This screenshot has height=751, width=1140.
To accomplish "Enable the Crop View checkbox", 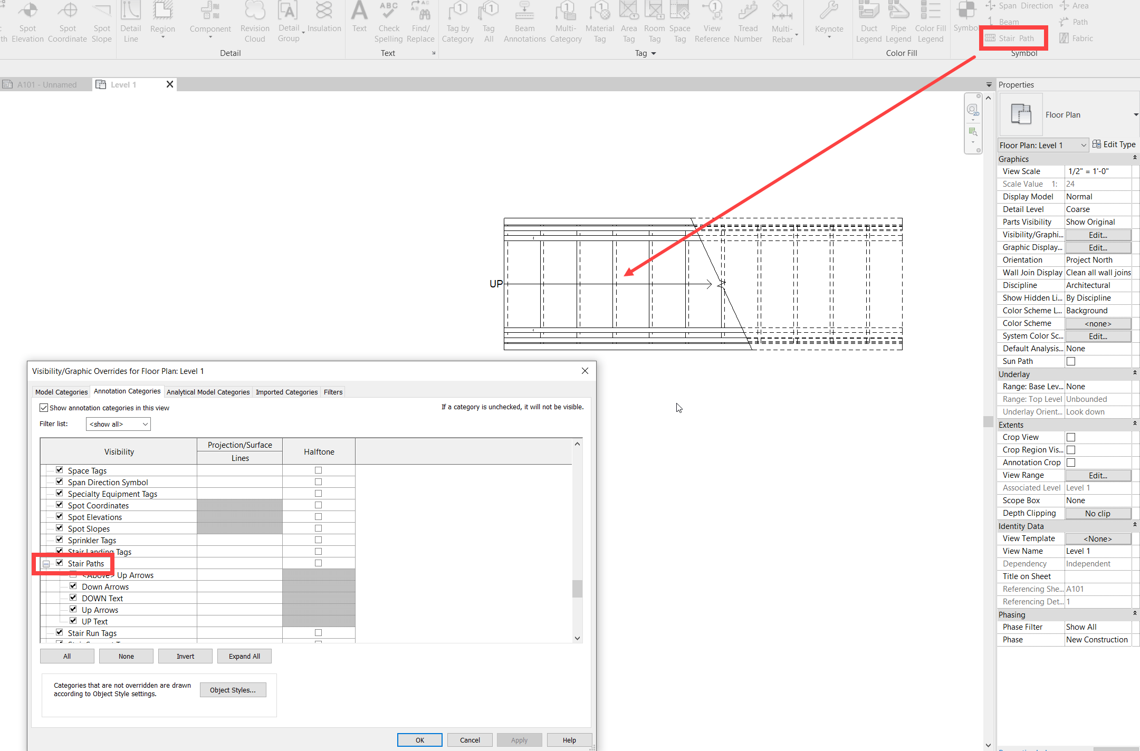I will [1071, 437].
